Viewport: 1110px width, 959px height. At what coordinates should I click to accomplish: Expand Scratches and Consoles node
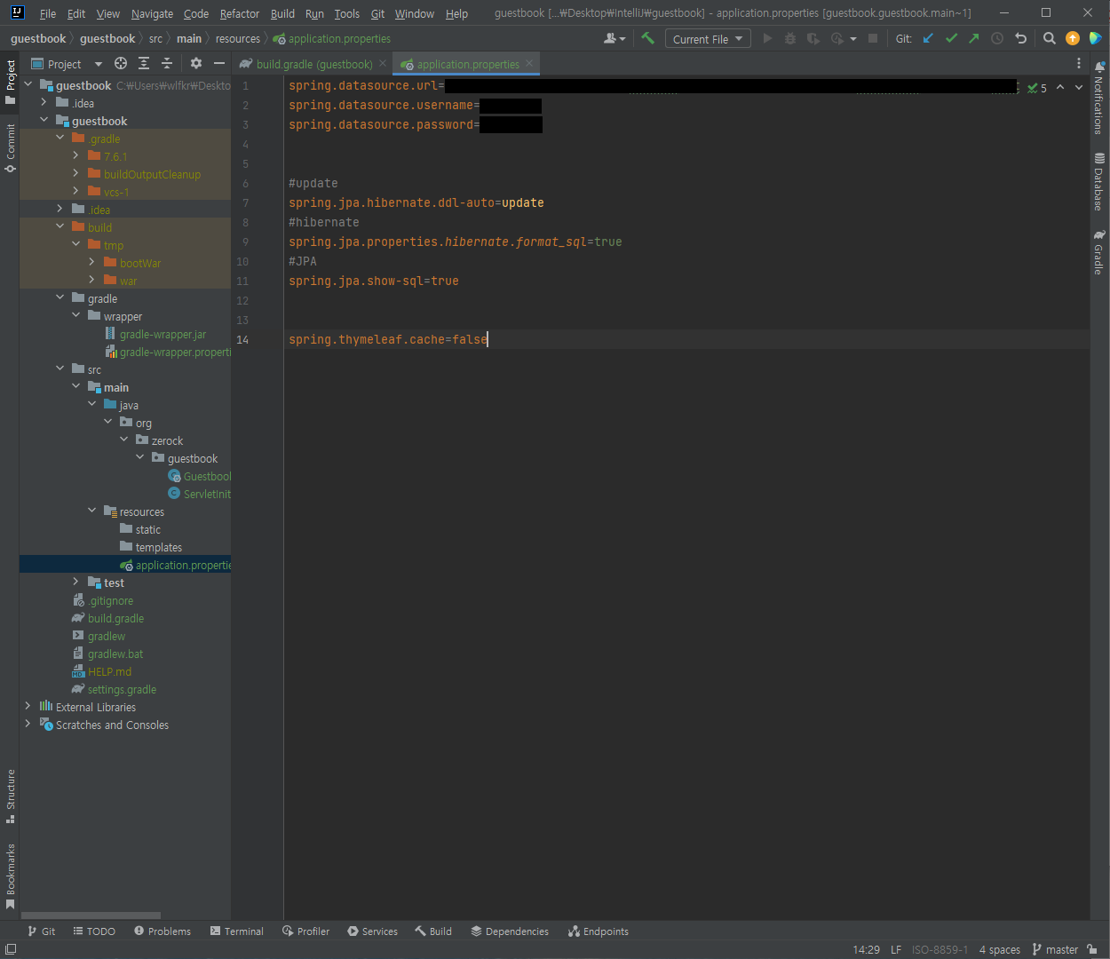(28, 724)
